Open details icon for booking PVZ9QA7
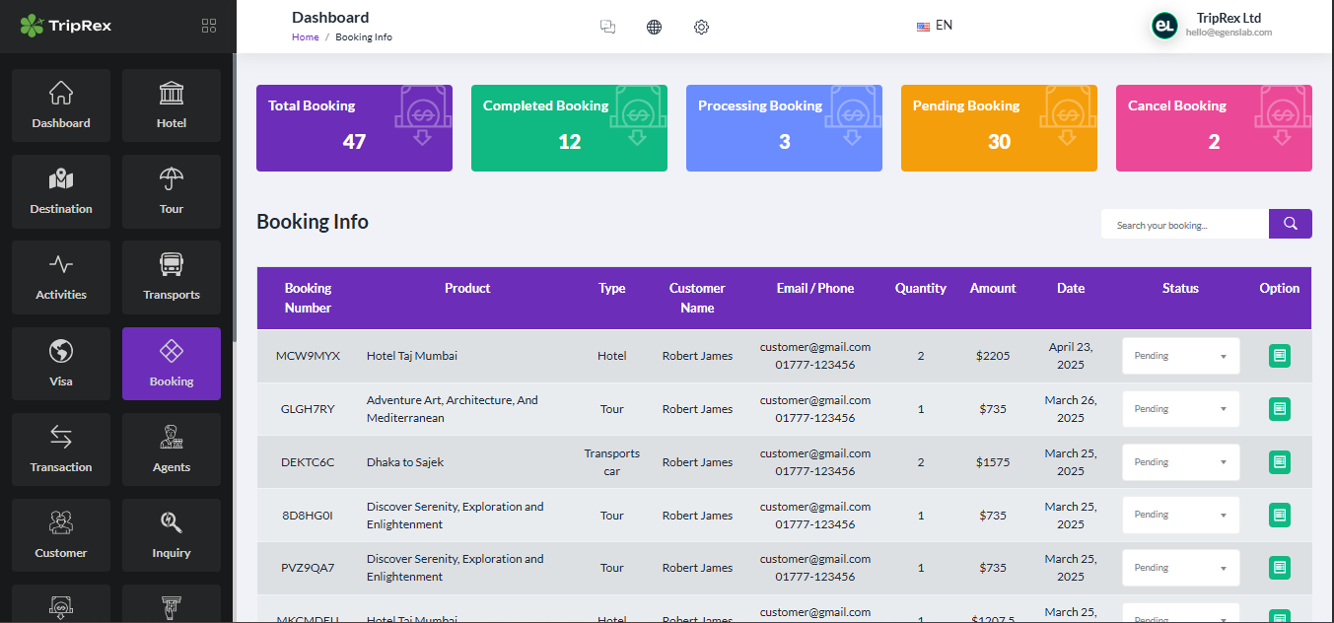 (x=1279, y=567)
